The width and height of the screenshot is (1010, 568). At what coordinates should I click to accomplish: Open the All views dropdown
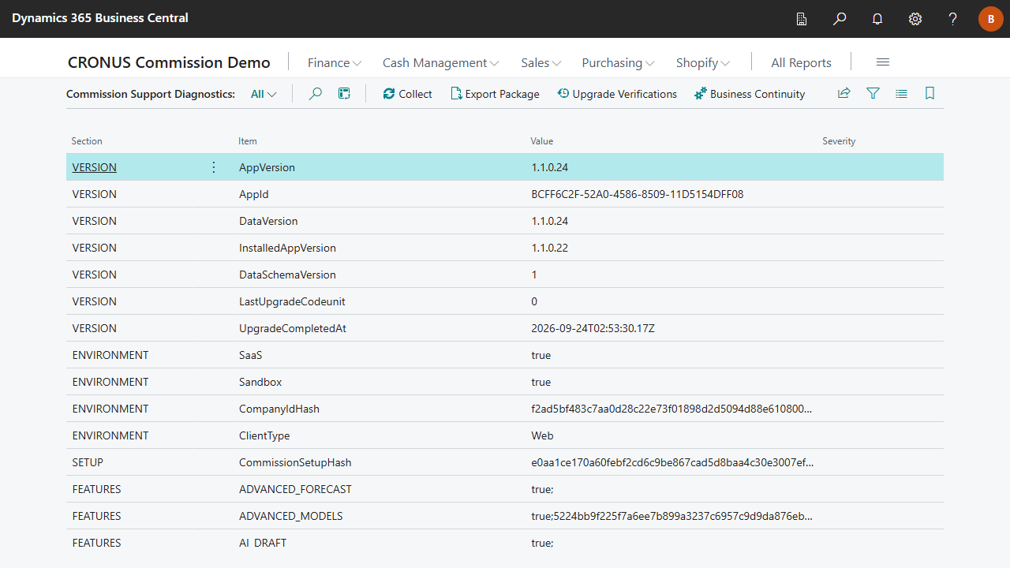(264, 94)
